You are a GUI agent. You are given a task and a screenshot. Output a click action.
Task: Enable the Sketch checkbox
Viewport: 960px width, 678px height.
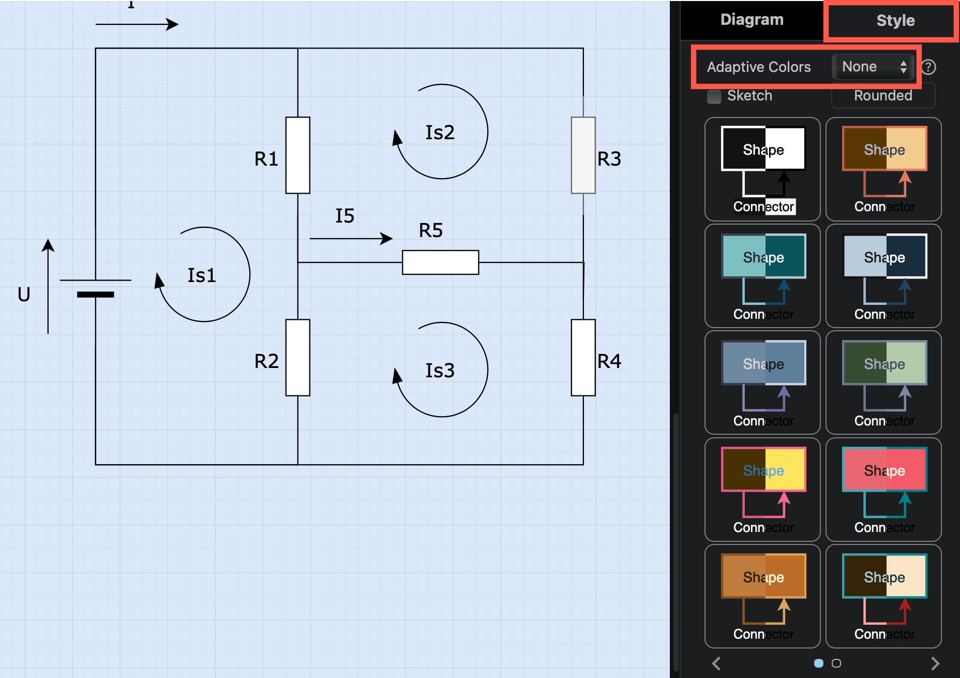click(x=714, y=96)
